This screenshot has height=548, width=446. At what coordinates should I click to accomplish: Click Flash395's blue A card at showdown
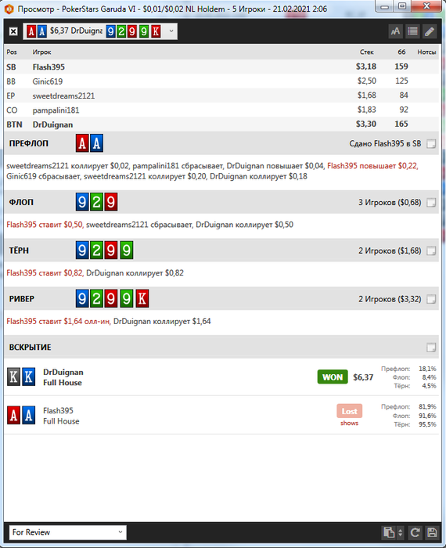29,415
